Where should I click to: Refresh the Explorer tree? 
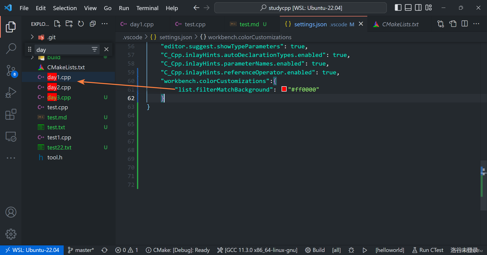click(81, 24)
